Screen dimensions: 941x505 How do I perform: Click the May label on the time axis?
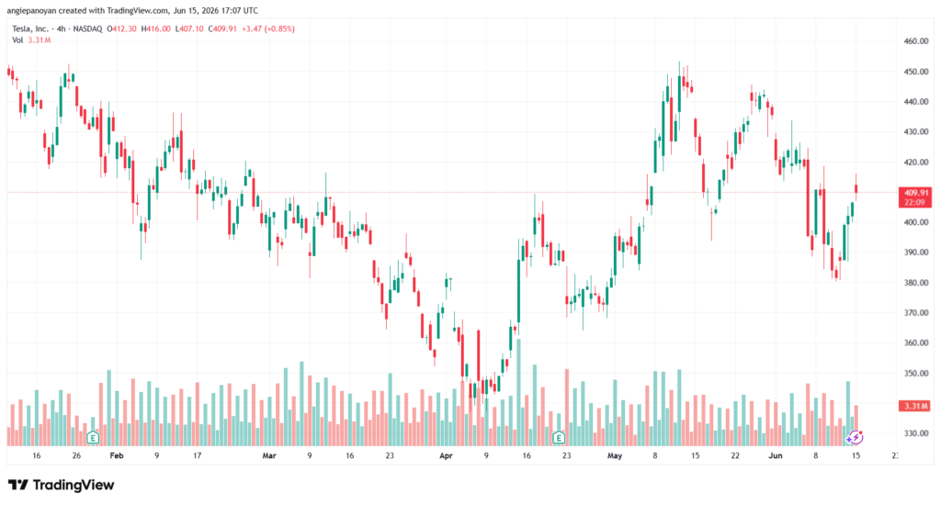tap(615, 455)
